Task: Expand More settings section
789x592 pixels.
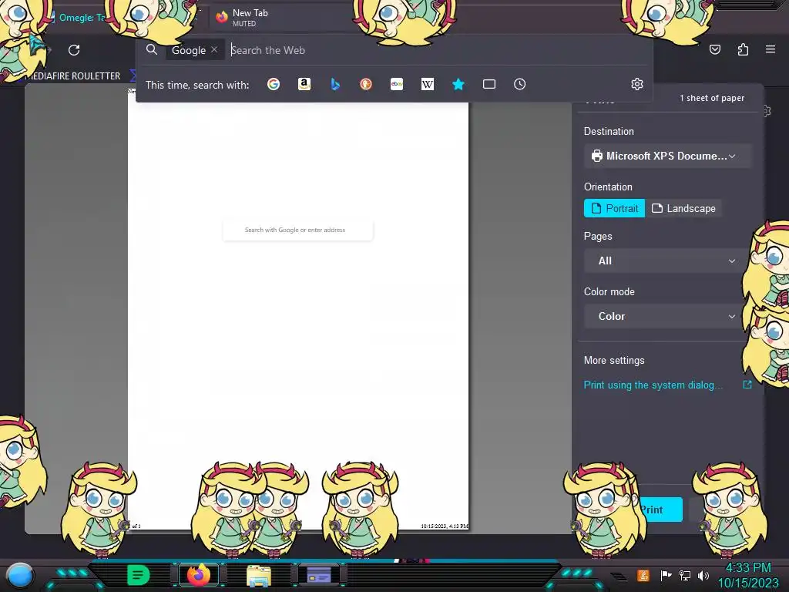Action: click(x=614, y=361)
